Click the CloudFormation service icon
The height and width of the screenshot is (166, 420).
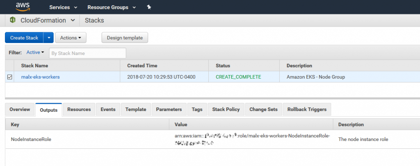pos(13,20)
